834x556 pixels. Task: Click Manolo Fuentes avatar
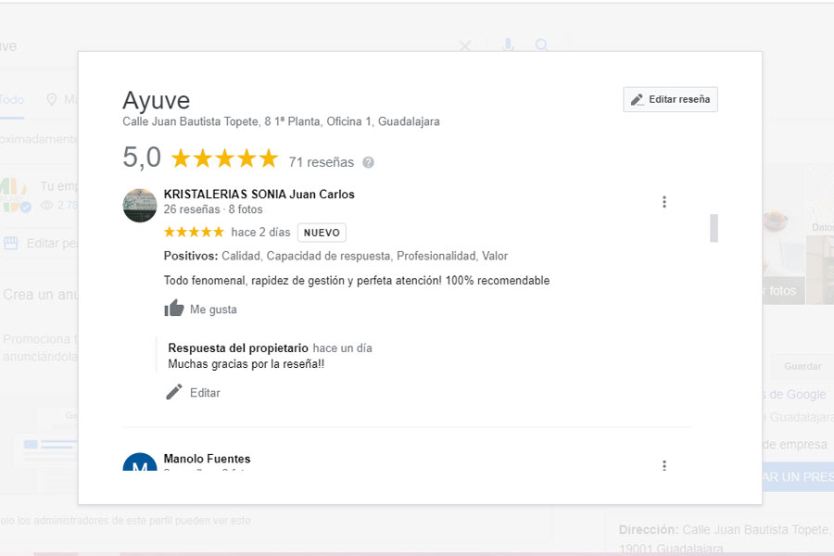coord(140,463)
